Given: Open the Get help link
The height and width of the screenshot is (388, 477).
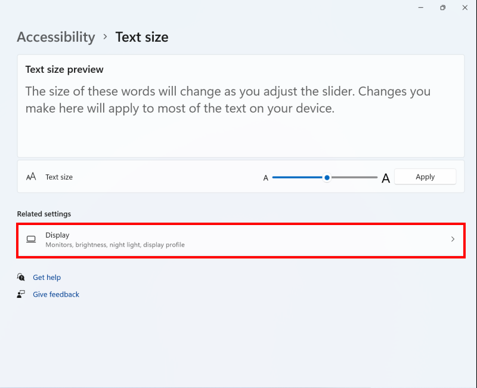Looking at the screenshot, I should click(x=47, y=278).
